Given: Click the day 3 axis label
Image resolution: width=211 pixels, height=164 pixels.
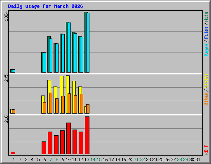Looking at the screenshot, I should click(x=26, y=159).
